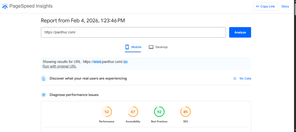Click the Copy Link button

[x=265, y=6]
